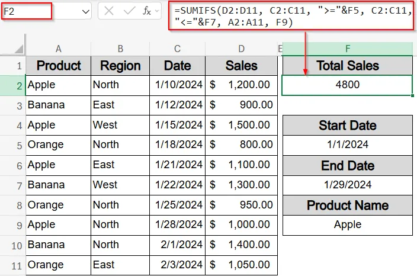Select the 1/10/2024 date cell

click(177, 85)
